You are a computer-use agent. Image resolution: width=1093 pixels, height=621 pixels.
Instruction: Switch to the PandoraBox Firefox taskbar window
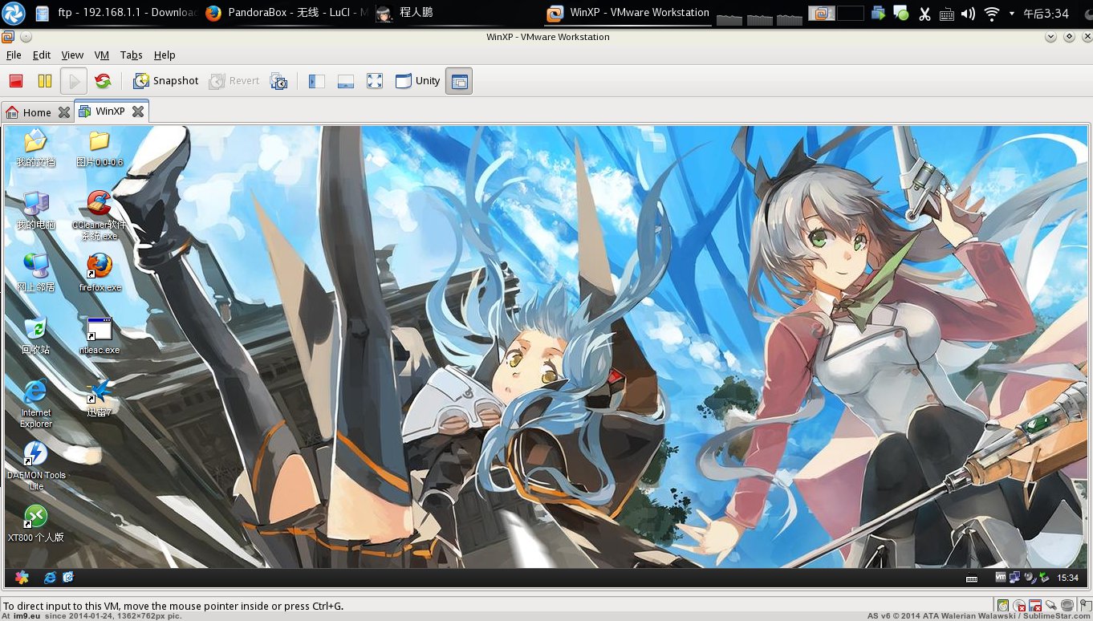(286, 13)
